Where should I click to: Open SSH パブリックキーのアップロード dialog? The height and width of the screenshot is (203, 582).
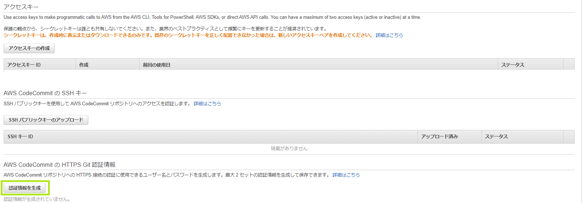[46, 120]
